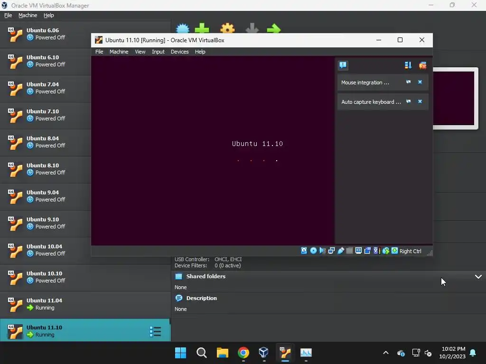Dismiss the Mouse integration notification
This screenshot has width=486, height=364.
420,82
